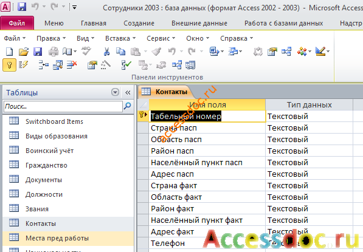Click the Access logo icon in title bar

pos(5,7)
